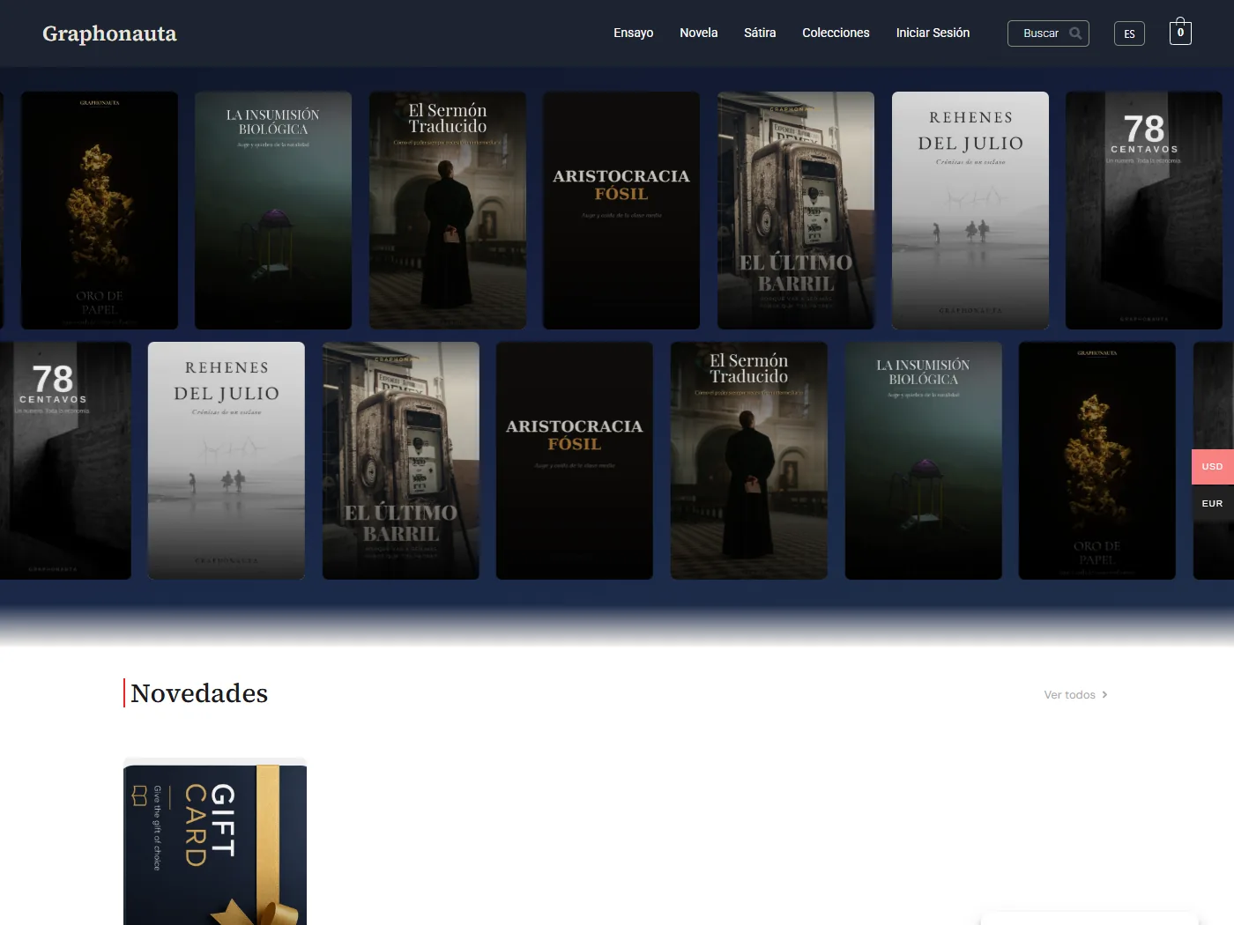Select Rehenes del Julio cover in bottom row

coord(227,461)
